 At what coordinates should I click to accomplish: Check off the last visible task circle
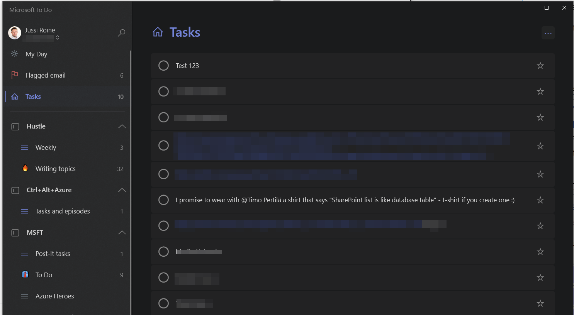pyautogui.click(x=164, y=303)
